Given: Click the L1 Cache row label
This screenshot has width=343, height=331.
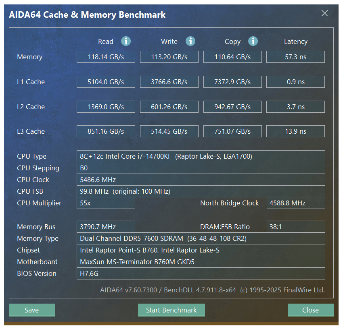Looking at the screenshot, I should pos(31,82).
